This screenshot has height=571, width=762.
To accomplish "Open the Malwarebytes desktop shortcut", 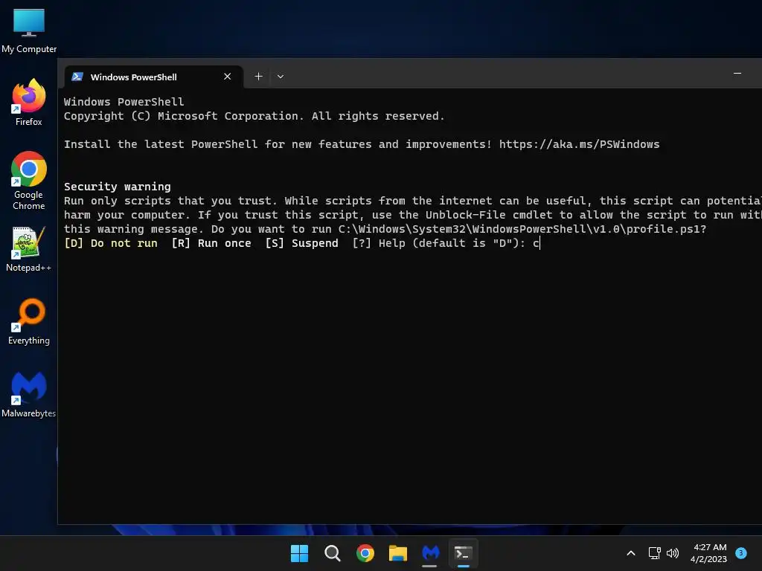I will pyautogui.click(x=29, y=395).
